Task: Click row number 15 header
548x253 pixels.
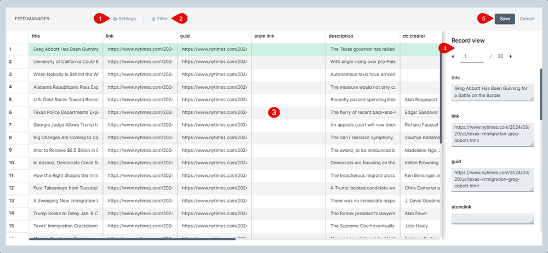Action: (18, 226)
